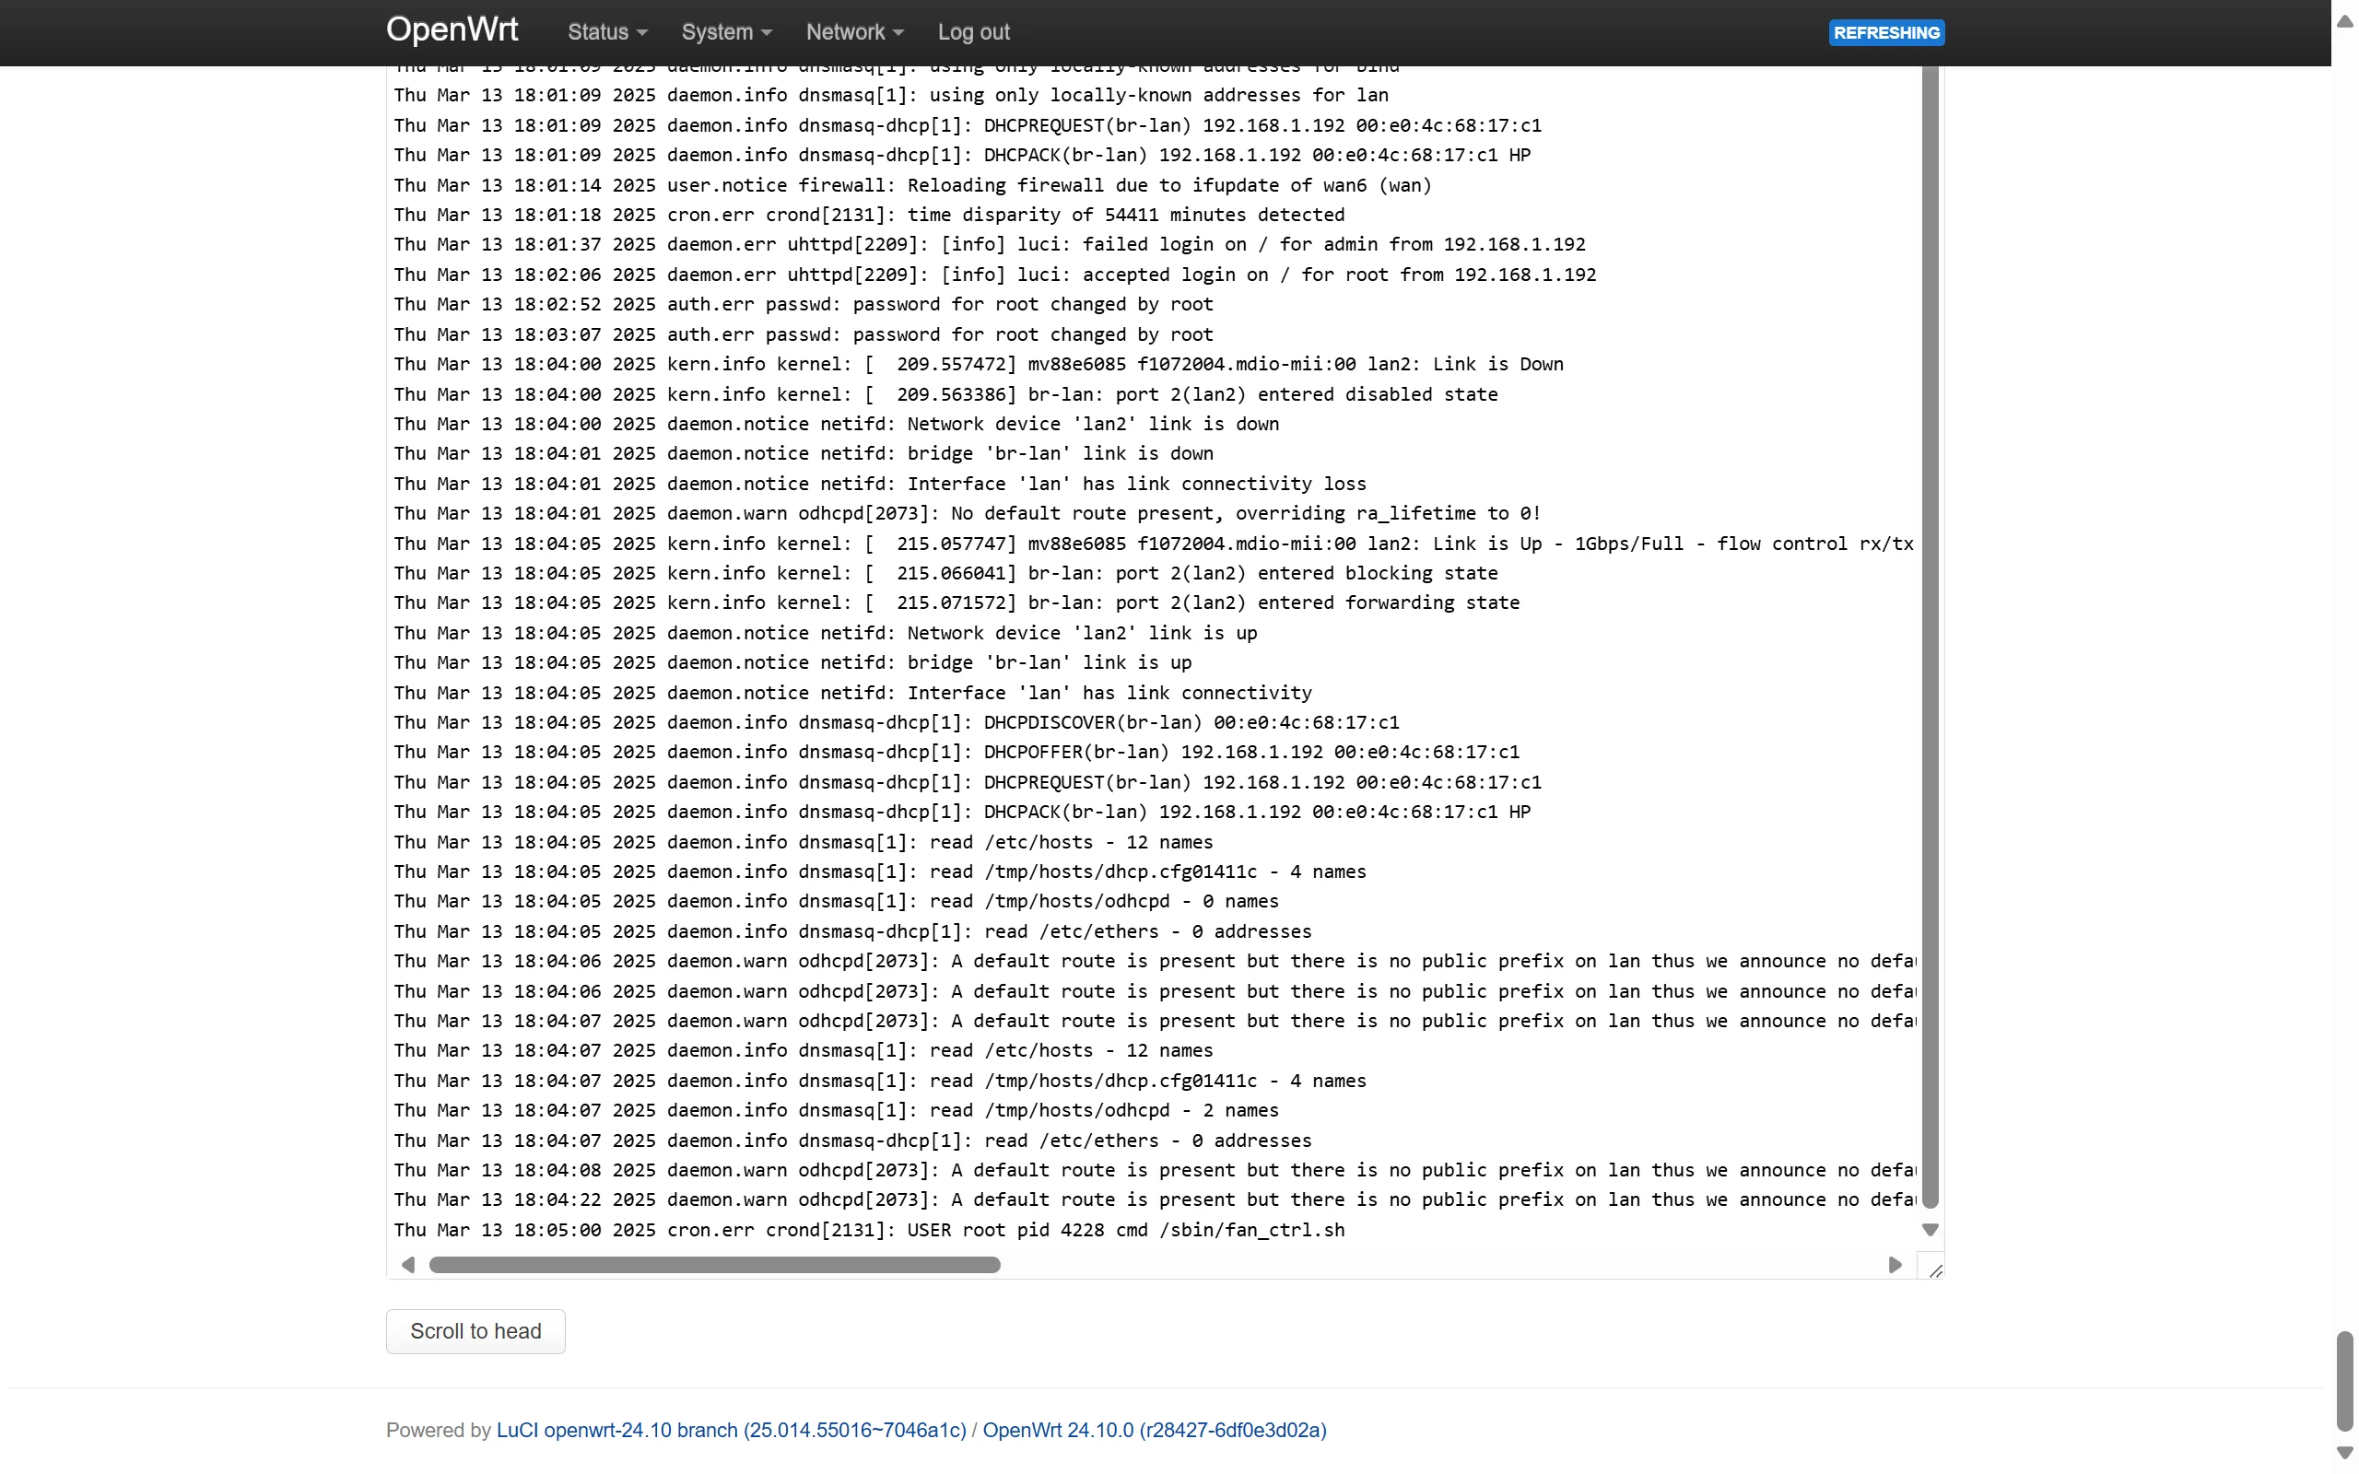The height and width of the screenshot is (1474, 2359).
Task: Open the Status dropdown menu
Action: pyautogui.click(x=607, y=32)
